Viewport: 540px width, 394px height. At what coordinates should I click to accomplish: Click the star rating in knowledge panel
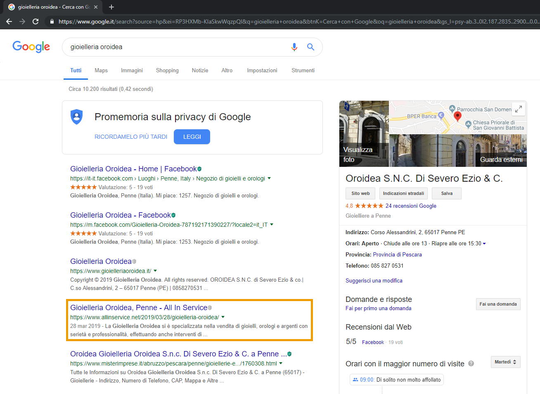[x=369, y=206]
